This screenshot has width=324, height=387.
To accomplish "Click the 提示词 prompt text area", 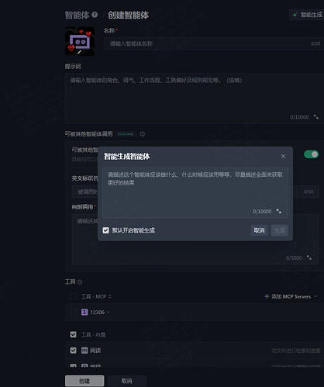I will pyautogui.click(x=195, y=98).
